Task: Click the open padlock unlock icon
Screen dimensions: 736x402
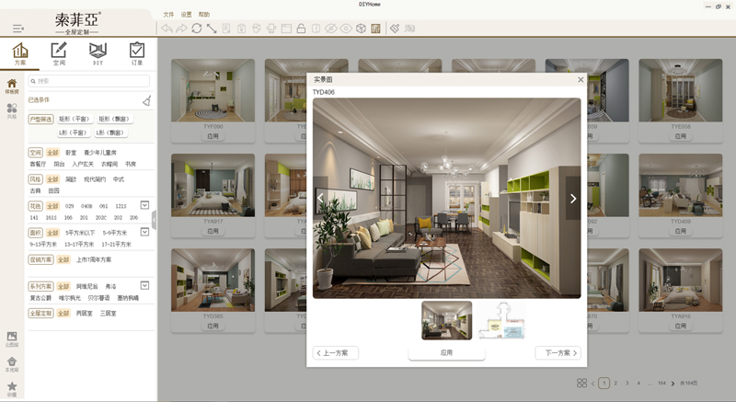Action: (x=302, y=29)
